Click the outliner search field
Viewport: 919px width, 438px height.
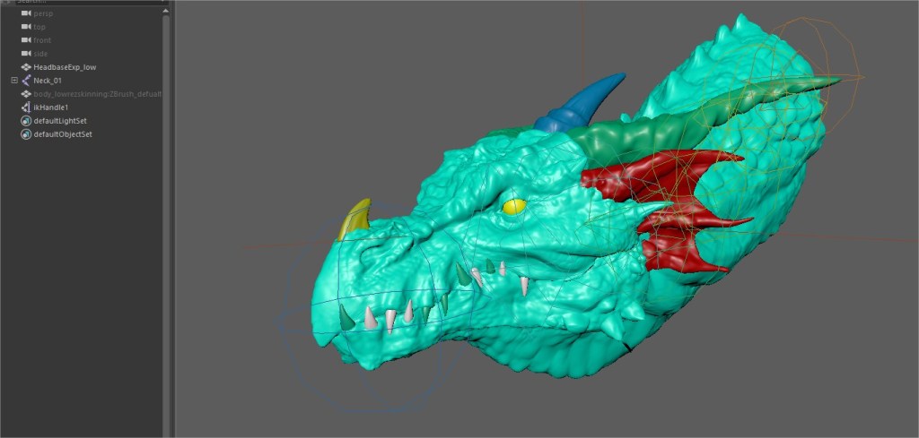tap(81, 3)
